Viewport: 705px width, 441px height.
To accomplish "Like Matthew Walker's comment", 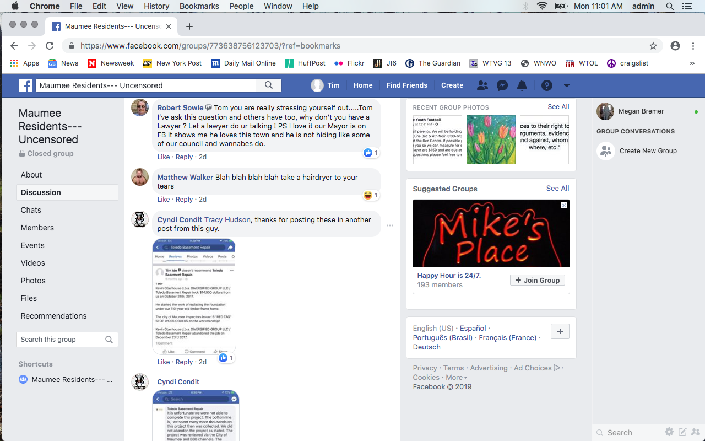I will 164,200.
